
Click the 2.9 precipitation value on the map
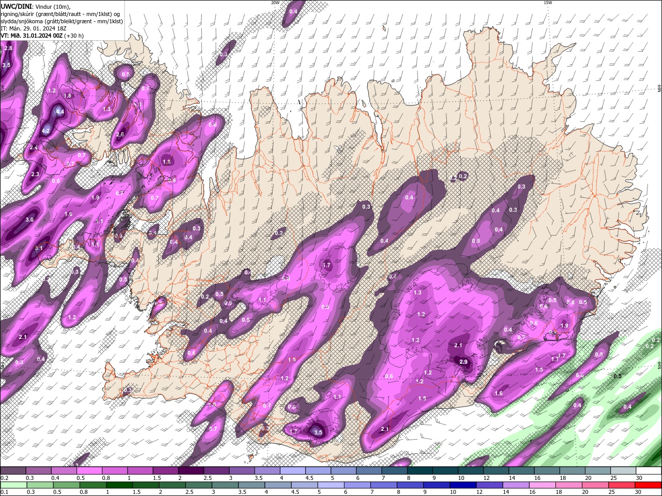tap(463, 362)
